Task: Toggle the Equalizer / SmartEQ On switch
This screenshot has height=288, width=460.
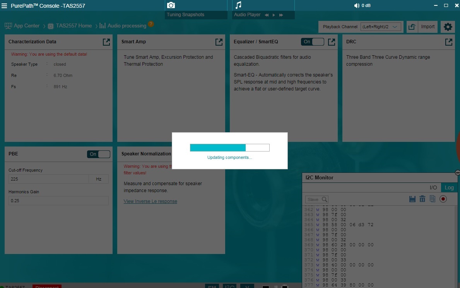Action: (x=313, y=42)
